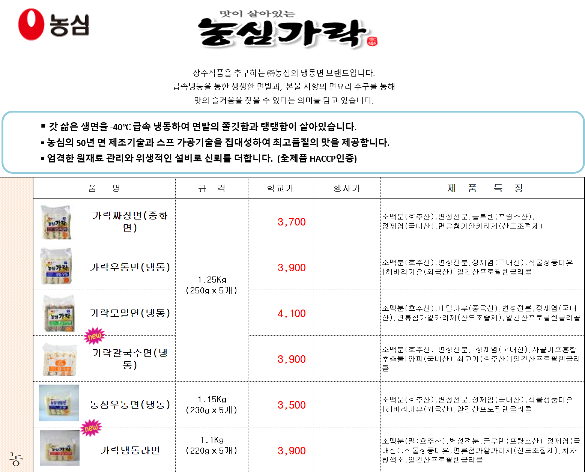The image size is (585, 472).
Task: Click the 농심우동면(냉동) product name
Action: point(130,404)
